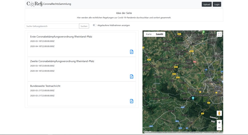Click the CoReS logo

click(x=34, y=4)
